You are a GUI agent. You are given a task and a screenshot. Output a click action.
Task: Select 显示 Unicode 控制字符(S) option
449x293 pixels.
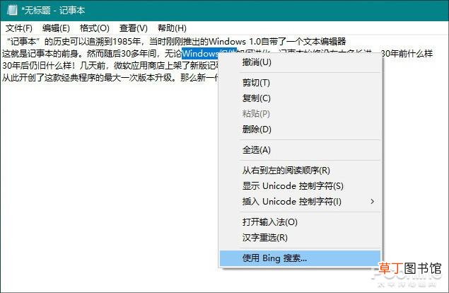[300, 186]
